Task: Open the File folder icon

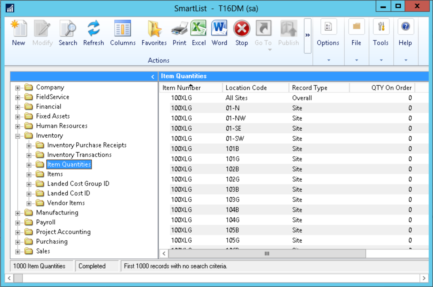Action: tap(356, 27)
